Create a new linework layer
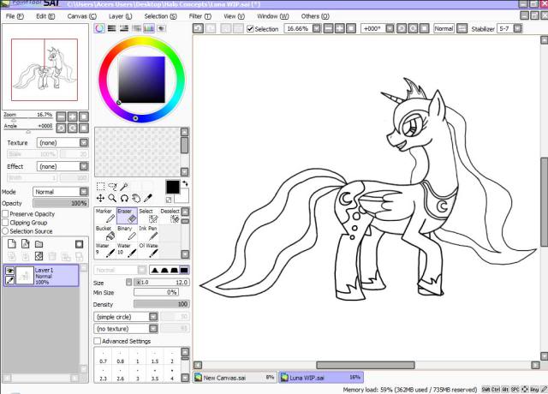This screenshot has height=394, width=548. coord(25,243)
